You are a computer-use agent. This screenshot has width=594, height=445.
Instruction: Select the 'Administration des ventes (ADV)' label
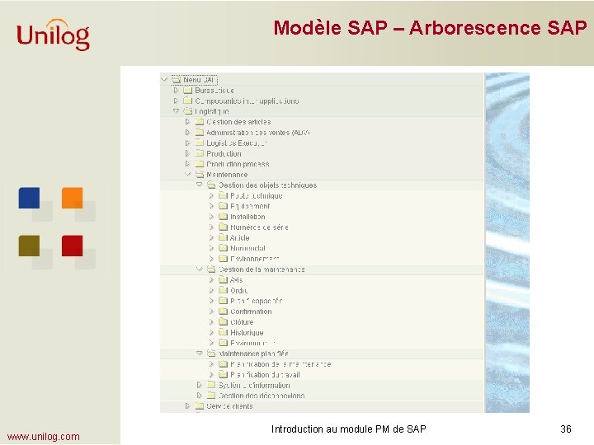point(258,133)
